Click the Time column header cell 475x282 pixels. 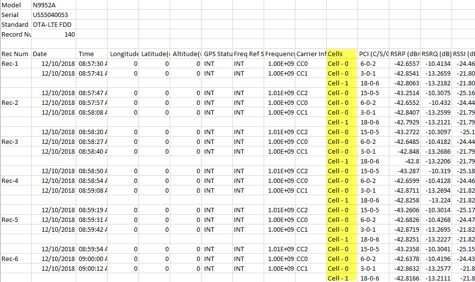coord(92,54)
